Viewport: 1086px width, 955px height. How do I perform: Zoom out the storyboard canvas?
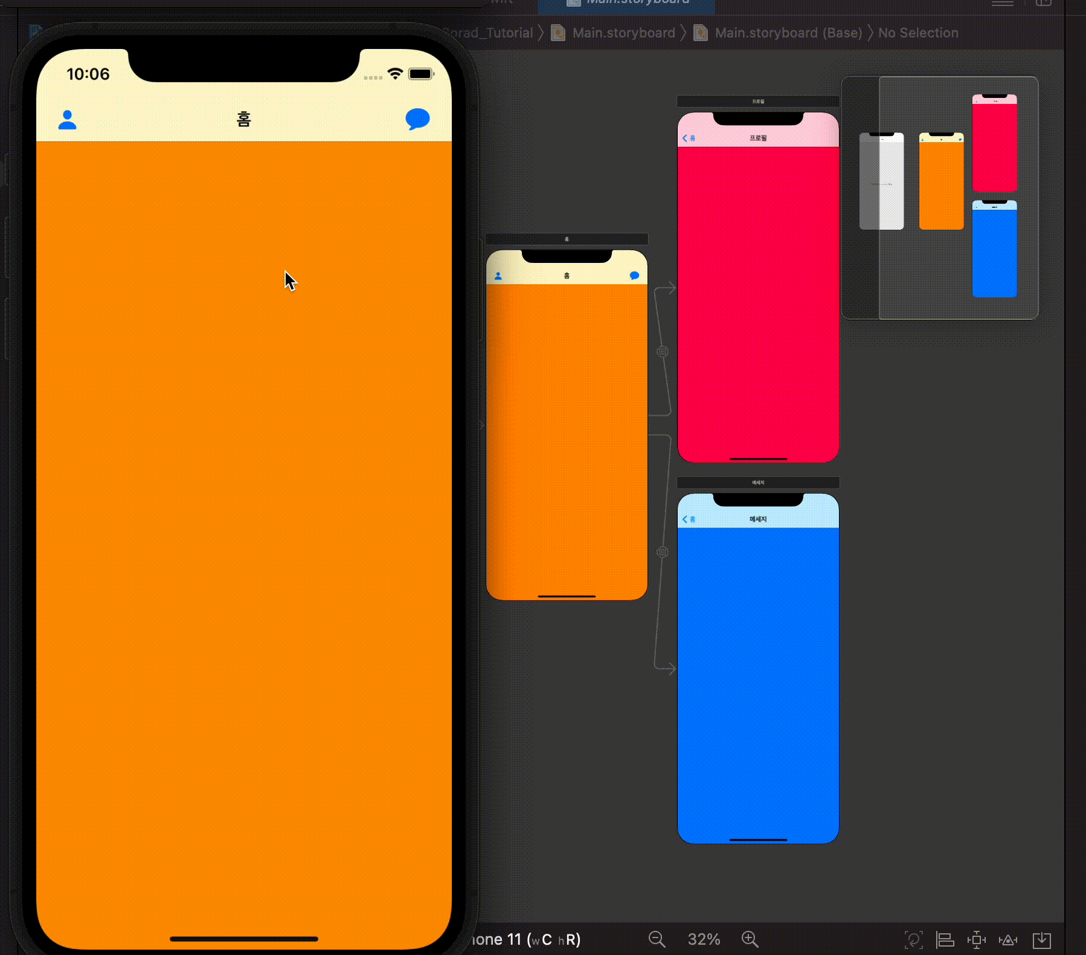[657, 939]
